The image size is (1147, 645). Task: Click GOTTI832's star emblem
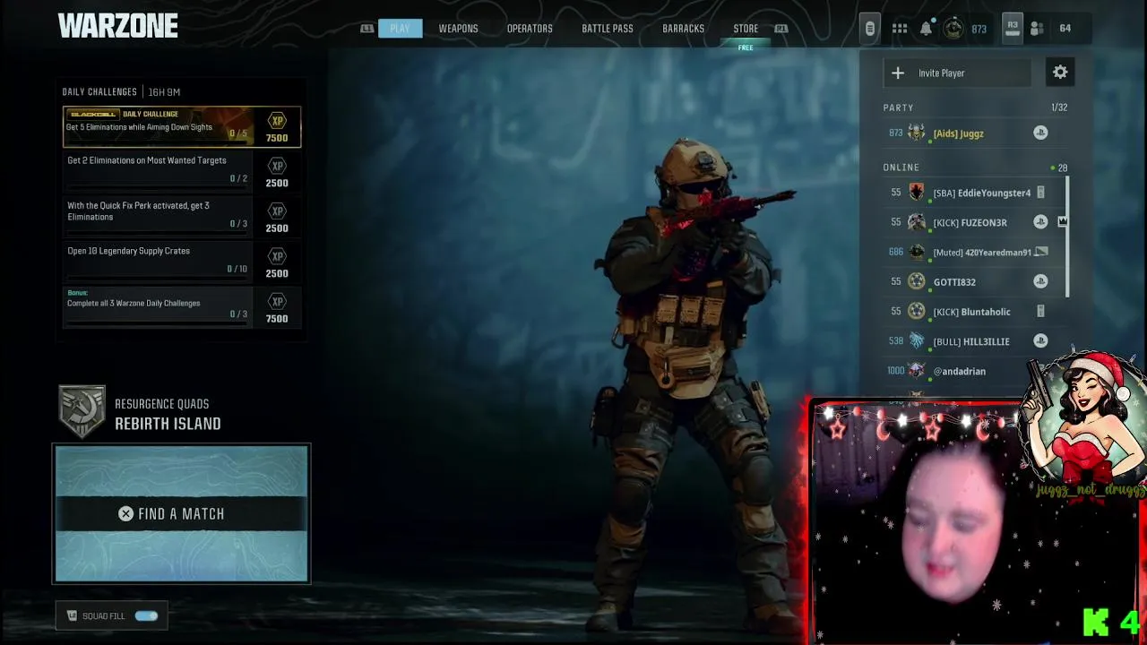916,281
